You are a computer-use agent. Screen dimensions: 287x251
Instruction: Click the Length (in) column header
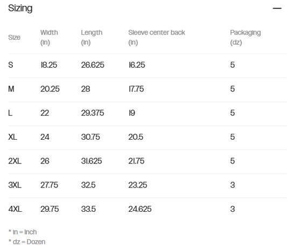pos(92,38)
